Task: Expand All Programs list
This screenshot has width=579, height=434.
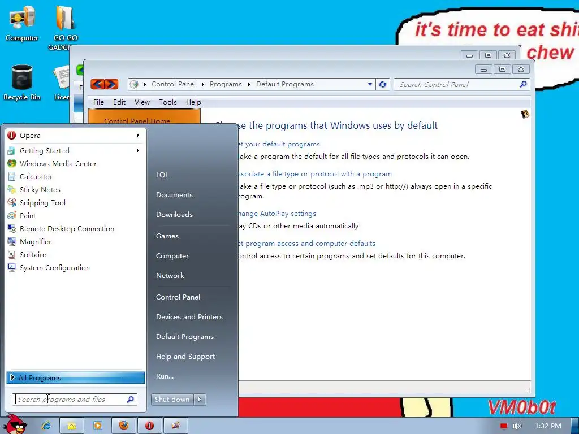Action: 76,377
